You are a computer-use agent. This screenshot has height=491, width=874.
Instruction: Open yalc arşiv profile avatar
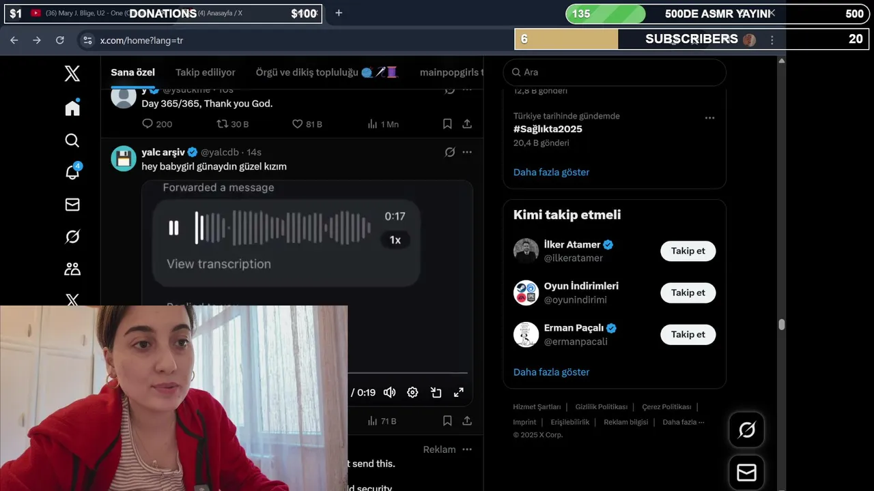[124, 158]
